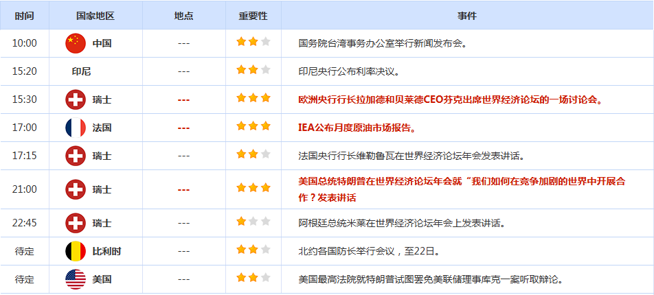Open the 欧洲央行行长拉加德 discussion event
The image size is (654, 295).
coord(450,99)
